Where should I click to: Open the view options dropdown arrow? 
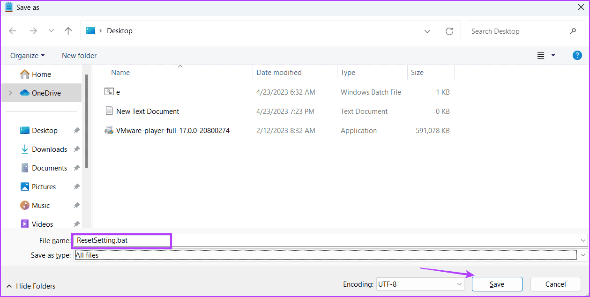pos(553,55)
